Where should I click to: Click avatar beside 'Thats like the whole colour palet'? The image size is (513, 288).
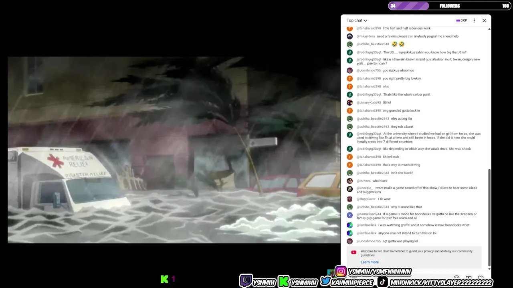350,94
